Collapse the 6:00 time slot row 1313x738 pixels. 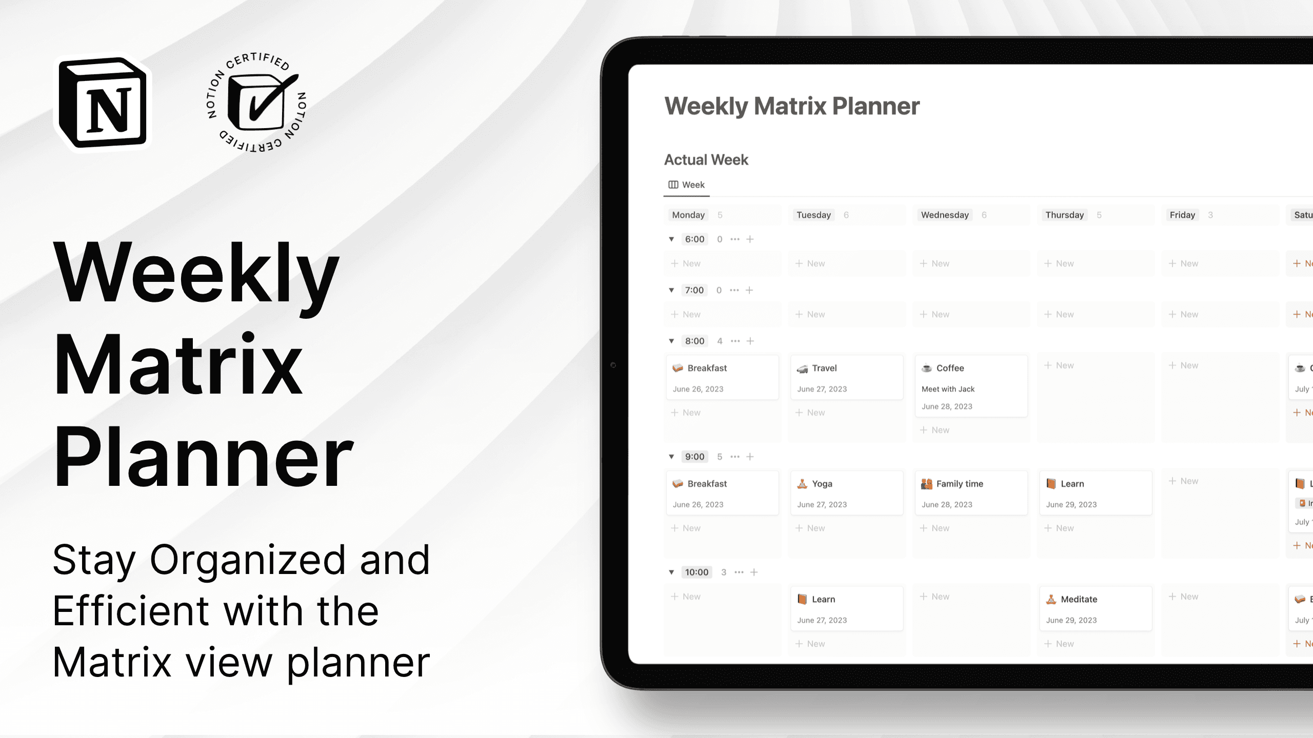[x=672, y=239]
